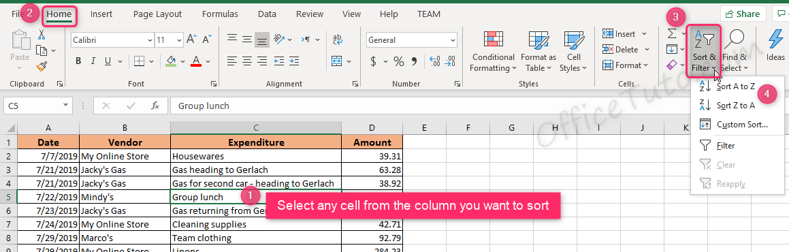The height and width of the screenshot is (252, 789).
Task: Select column E header
Action: click(x=424, y=128)
